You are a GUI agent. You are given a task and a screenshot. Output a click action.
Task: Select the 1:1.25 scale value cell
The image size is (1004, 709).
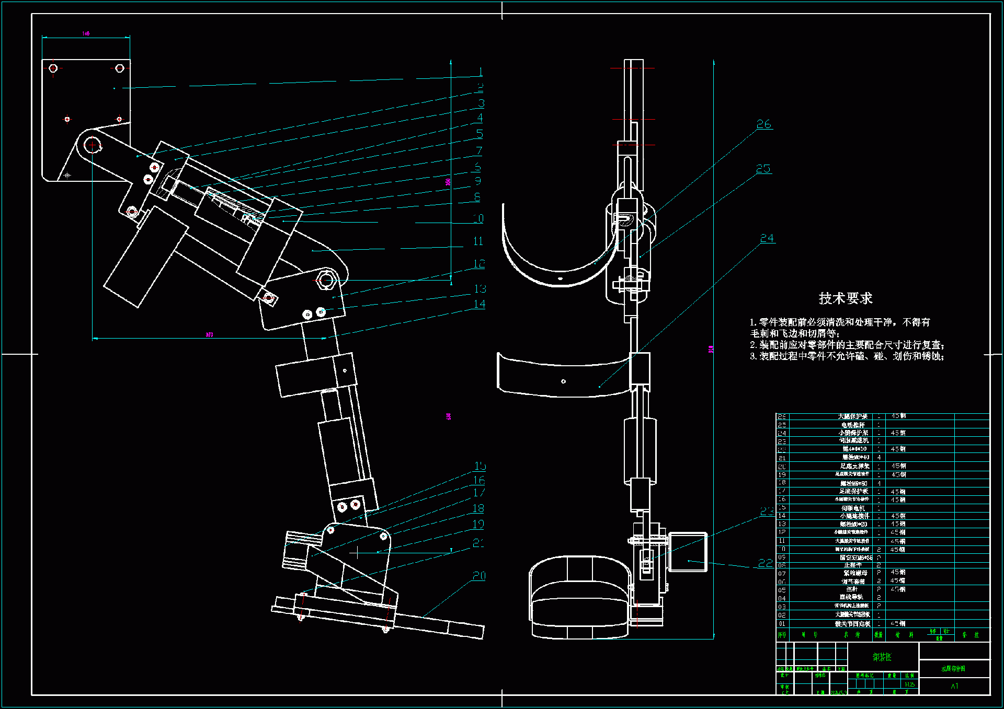910,684
